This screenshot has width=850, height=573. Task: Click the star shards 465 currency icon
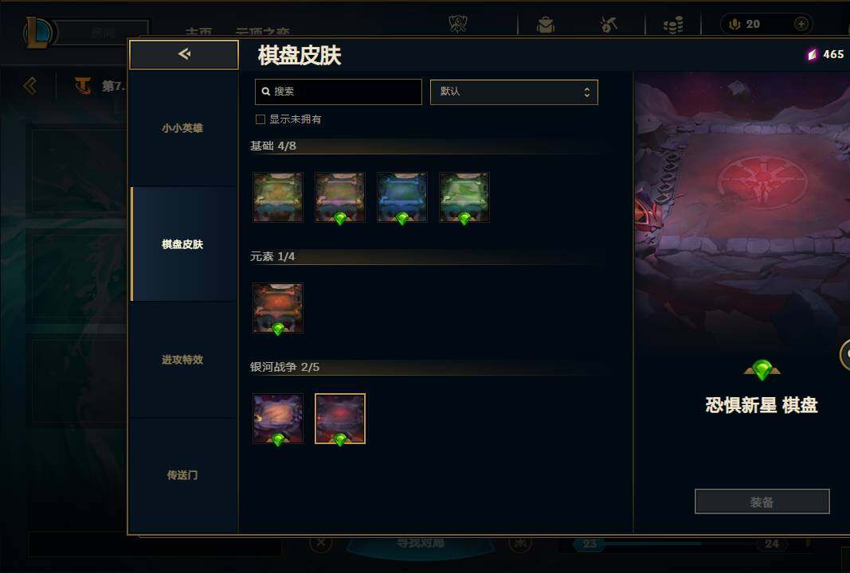click(x=812, y=54)
